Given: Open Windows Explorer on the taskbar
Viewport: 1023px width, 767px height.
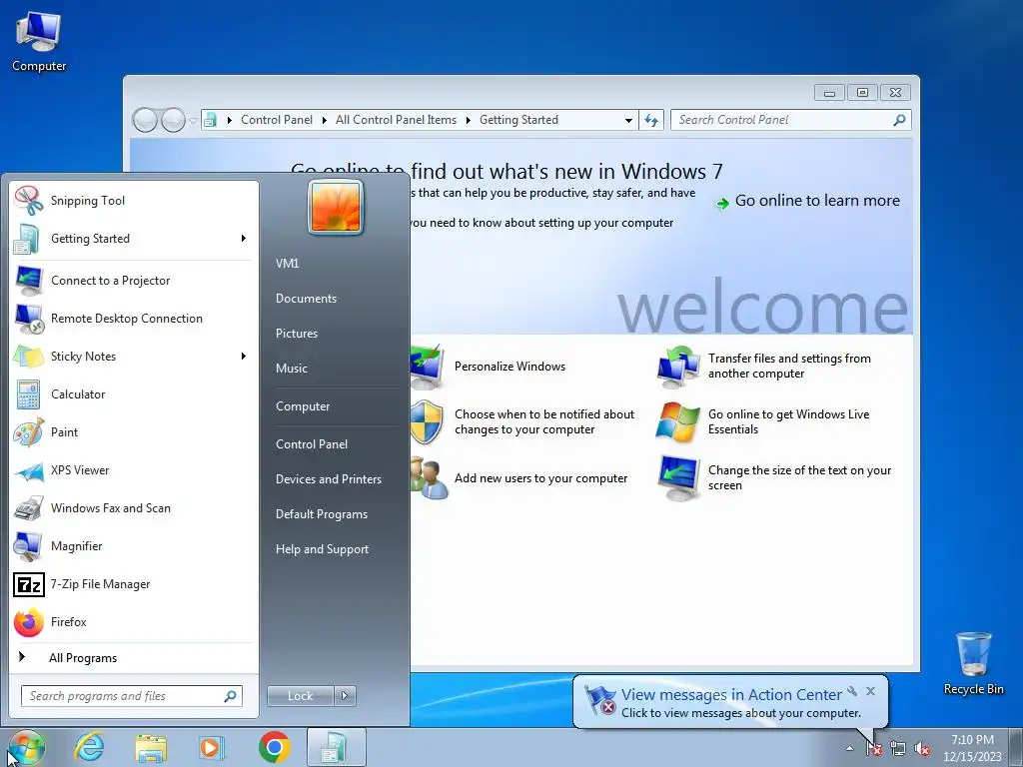Looking at the screenshot, I should click(151, 747).
